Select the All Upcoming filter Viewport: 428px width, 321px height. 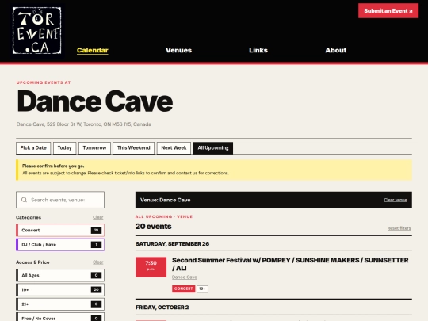(x=213, y=148)
